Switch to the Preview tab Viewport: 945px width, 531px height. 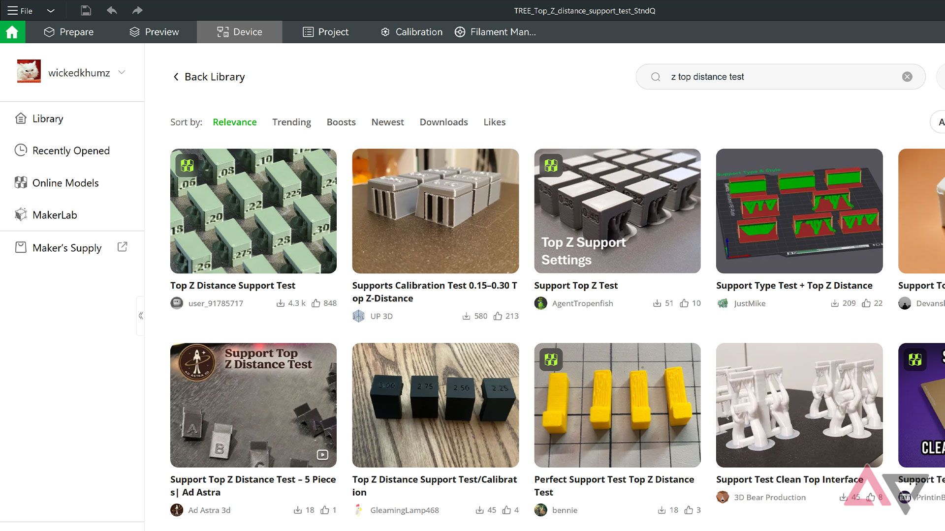pos(154,32)
